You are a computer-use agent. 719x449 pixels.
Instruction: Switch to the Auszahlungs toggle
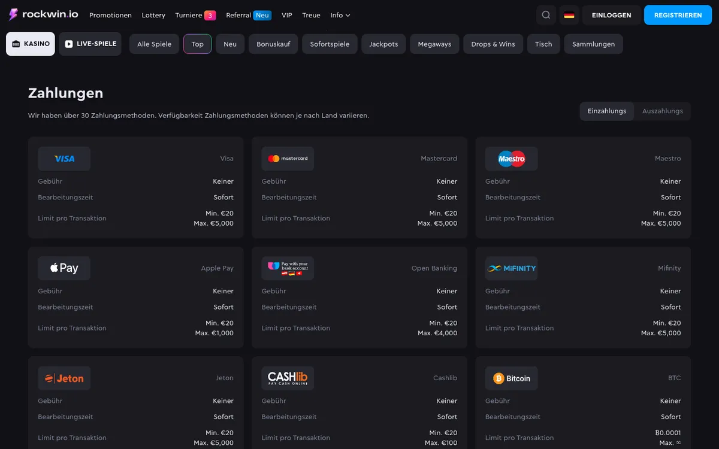pos(663,111)
